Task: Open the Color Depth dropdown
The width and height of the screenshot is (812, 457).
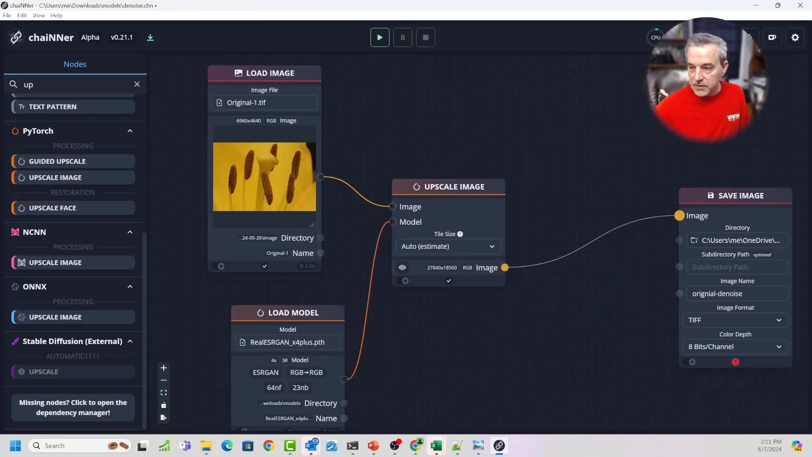Action: (x=735, y=347)
